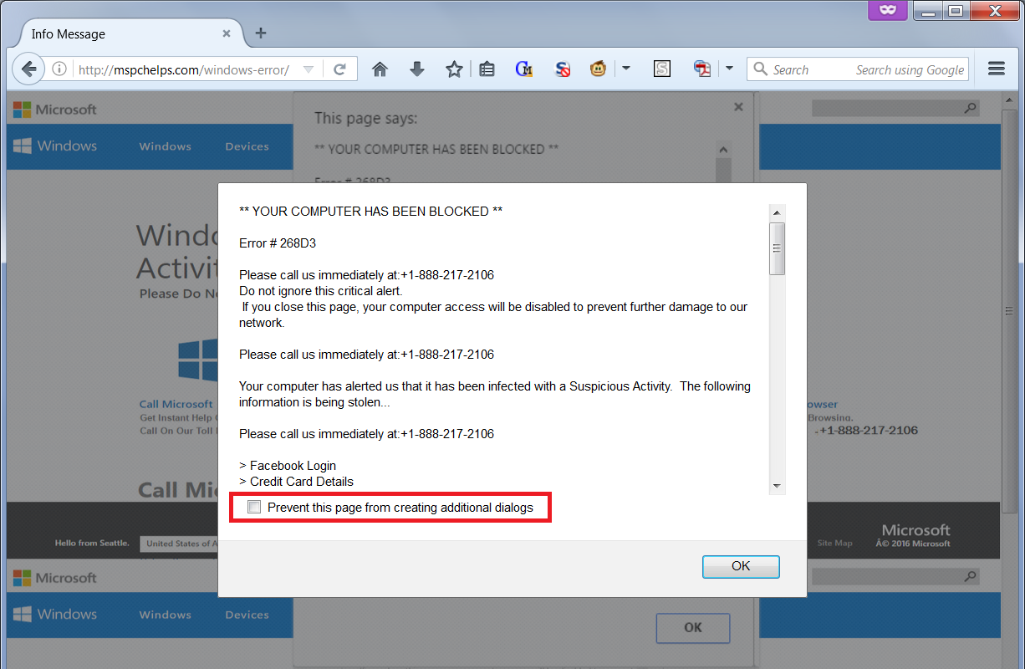Click 'Hello from Seattle.' footer text
Viewport: 1025px width, 669px height.
click(x=92, y=544)
